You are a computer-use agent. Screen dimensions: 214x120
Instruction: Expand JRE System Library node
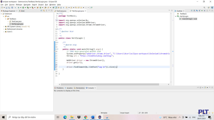coord(4,26)
